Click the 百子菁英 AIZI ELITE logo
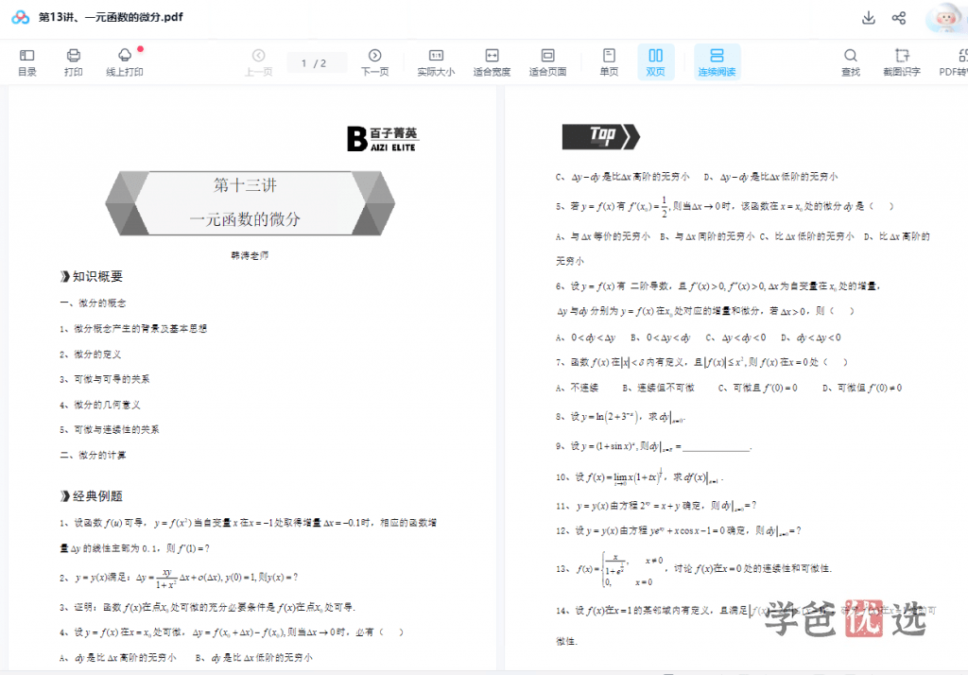 click(383, 138)
